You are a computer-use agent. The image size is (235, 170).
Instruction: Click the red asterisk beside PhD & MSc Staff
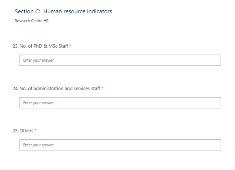70,45
